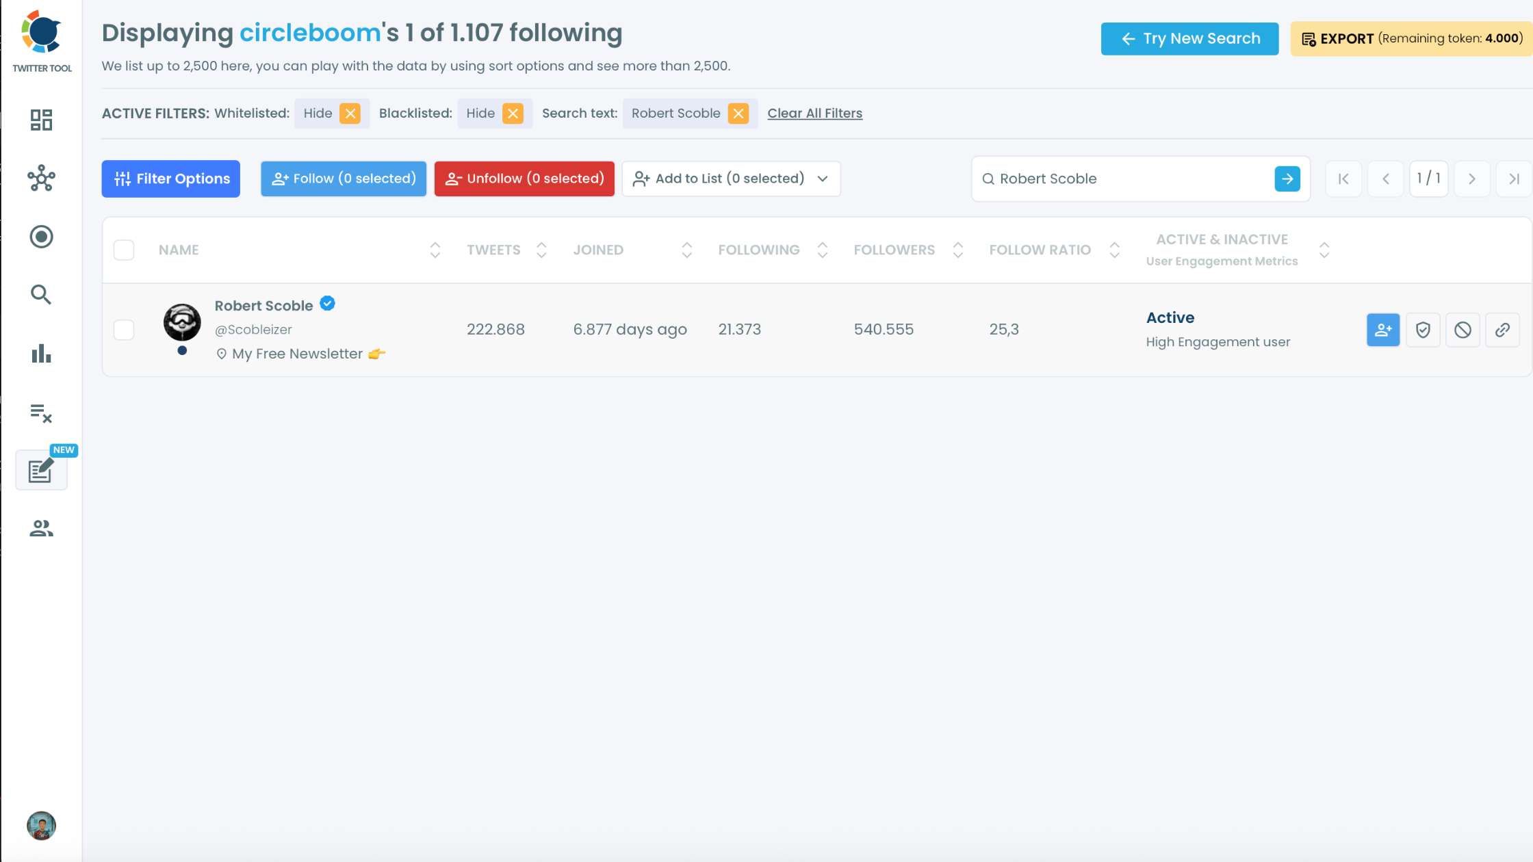Remove the Whitelisted Hide filter
Screen dimensions: 1533x862
pyautogui.click(x=350, y=114)
